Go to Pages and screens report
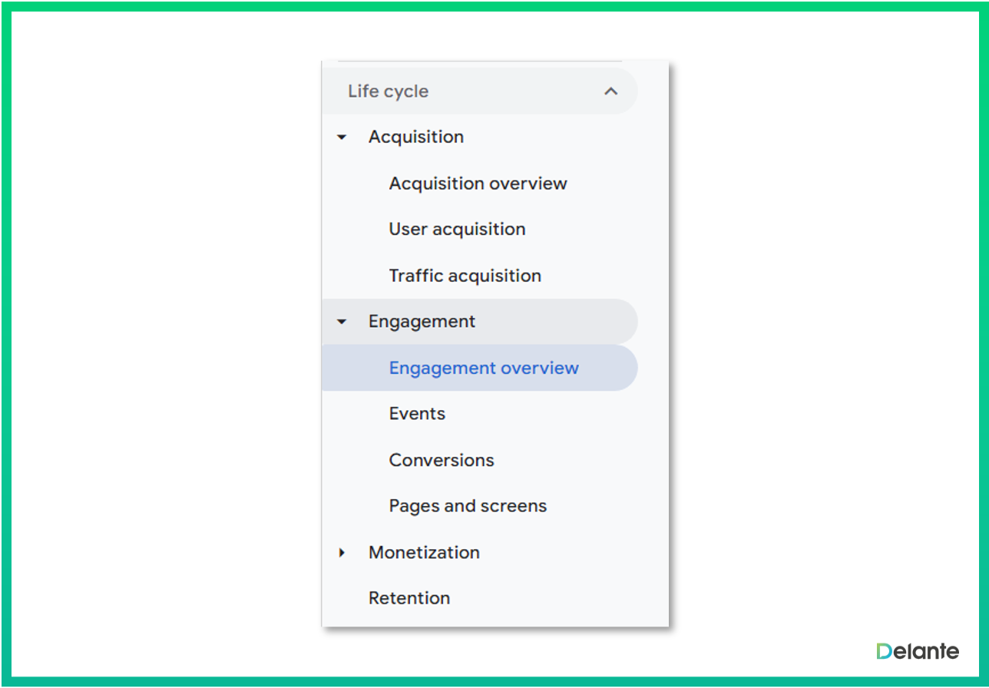Screen dimensions: 989x688 tap(468, 506)
